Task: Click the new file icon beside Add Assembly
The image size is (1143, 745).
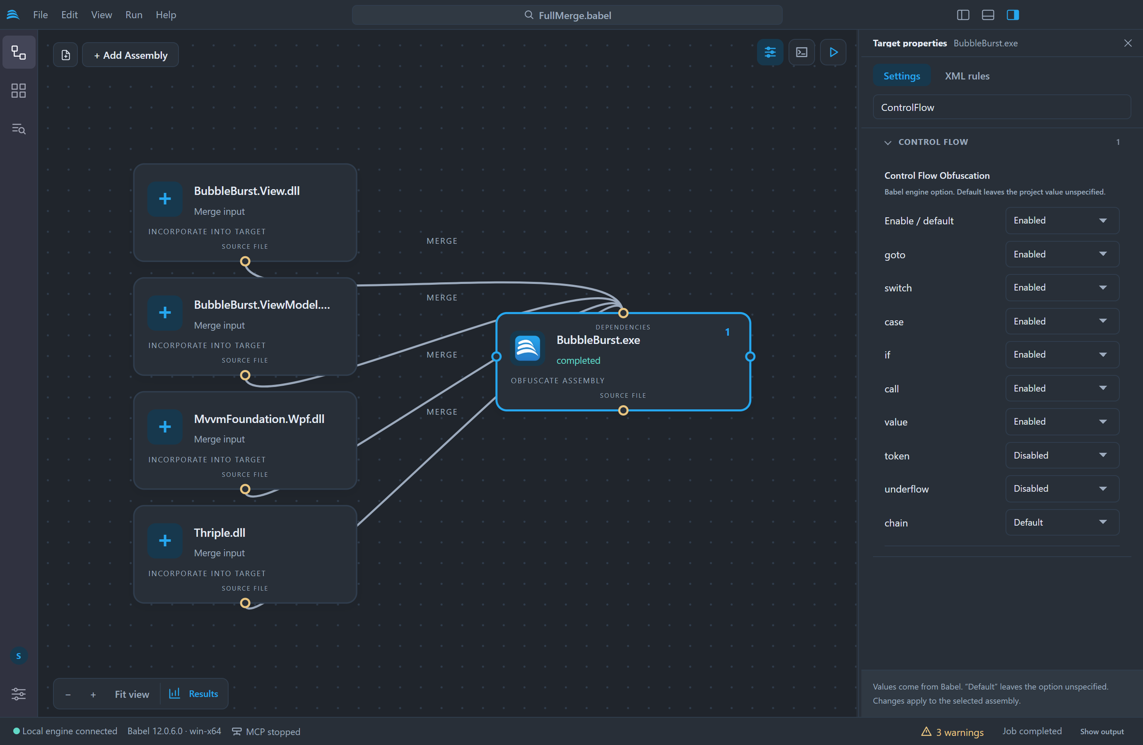Action: click(x=66, y=55)
